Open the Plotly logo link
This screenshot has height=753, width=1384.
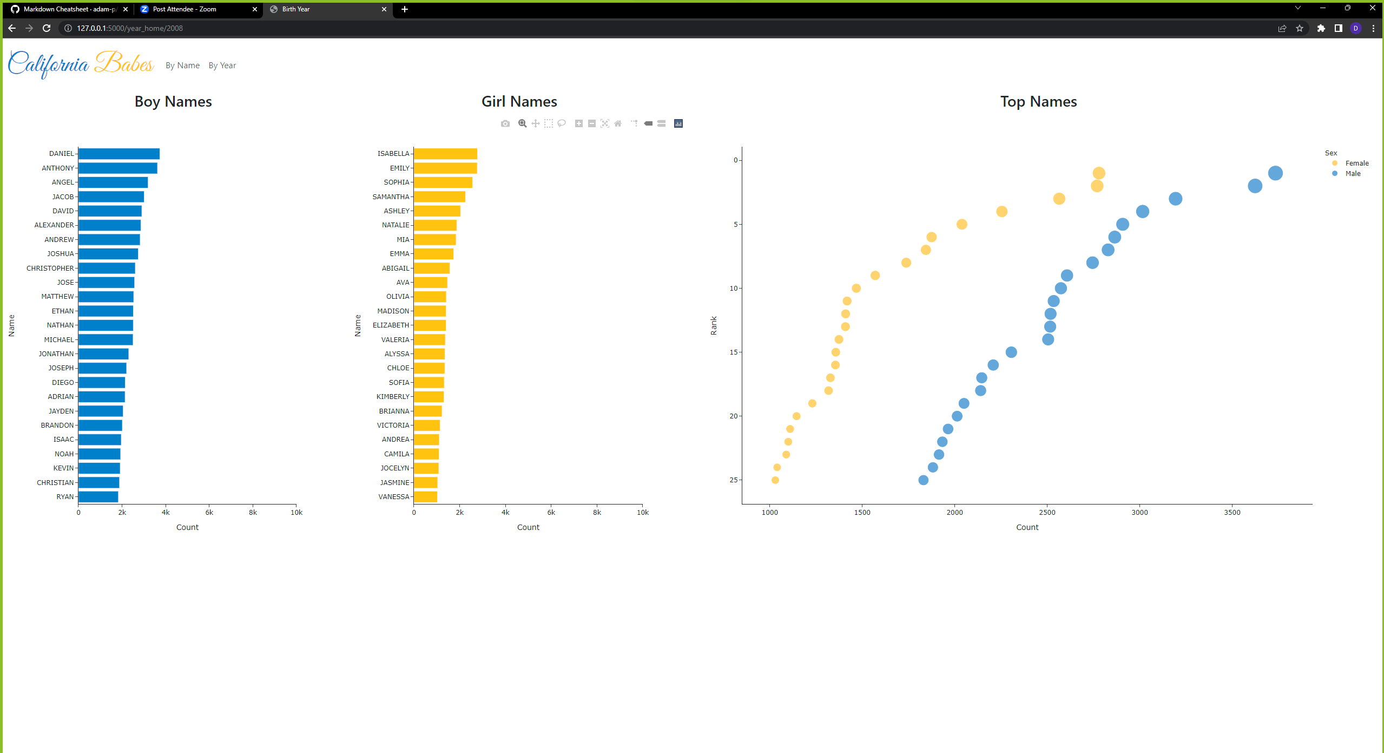pyautogui.click(x=678, y=123)
